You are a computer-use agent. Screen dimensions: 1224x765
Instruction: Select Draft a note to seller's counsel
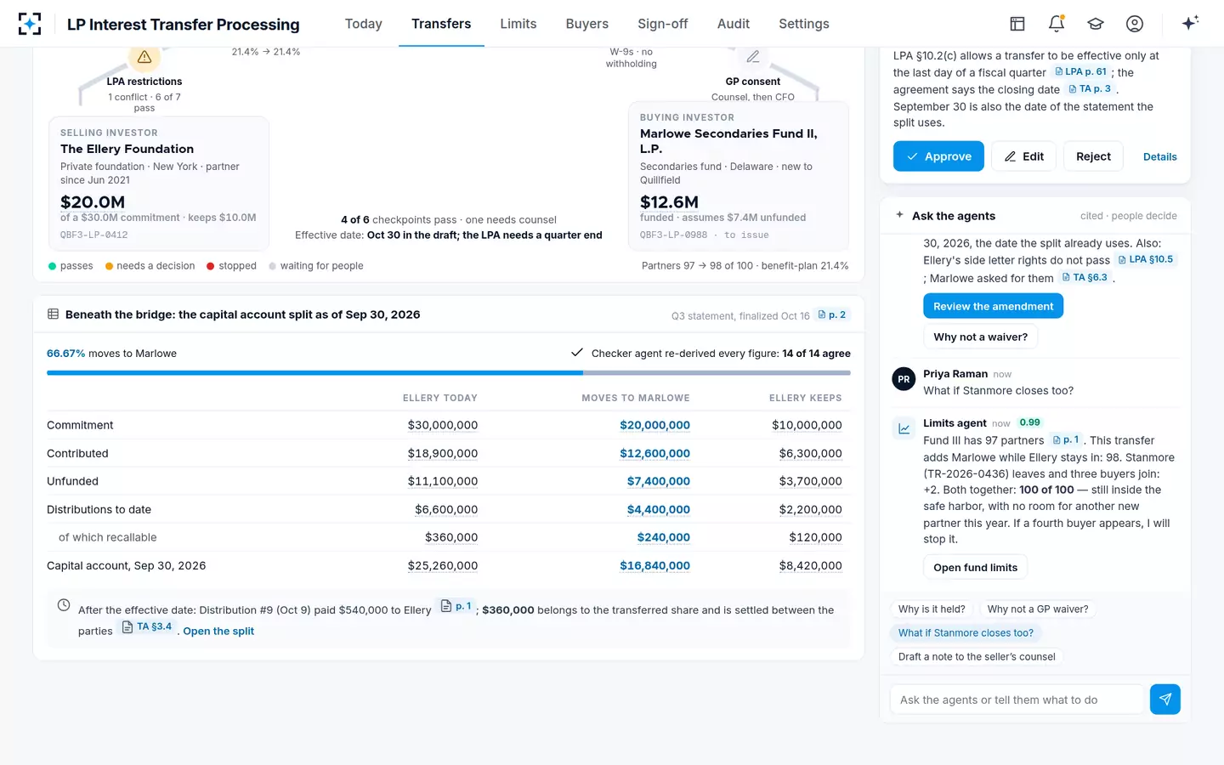pos(977,656)
